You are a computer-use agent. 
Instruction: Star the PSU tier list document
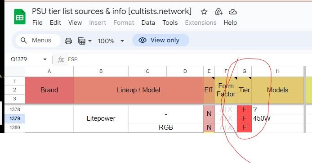point(204,12)
